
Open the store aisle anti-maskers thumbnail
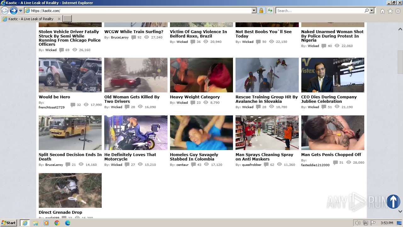click(x=267, y=133)
